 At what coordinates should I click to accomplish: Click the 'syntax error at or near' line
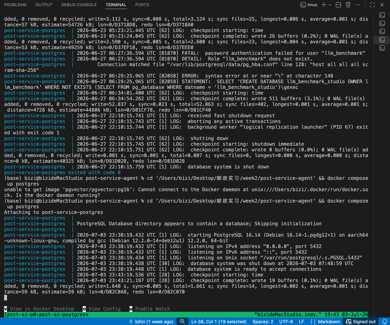pyautogui.click(x=169, y=76)
